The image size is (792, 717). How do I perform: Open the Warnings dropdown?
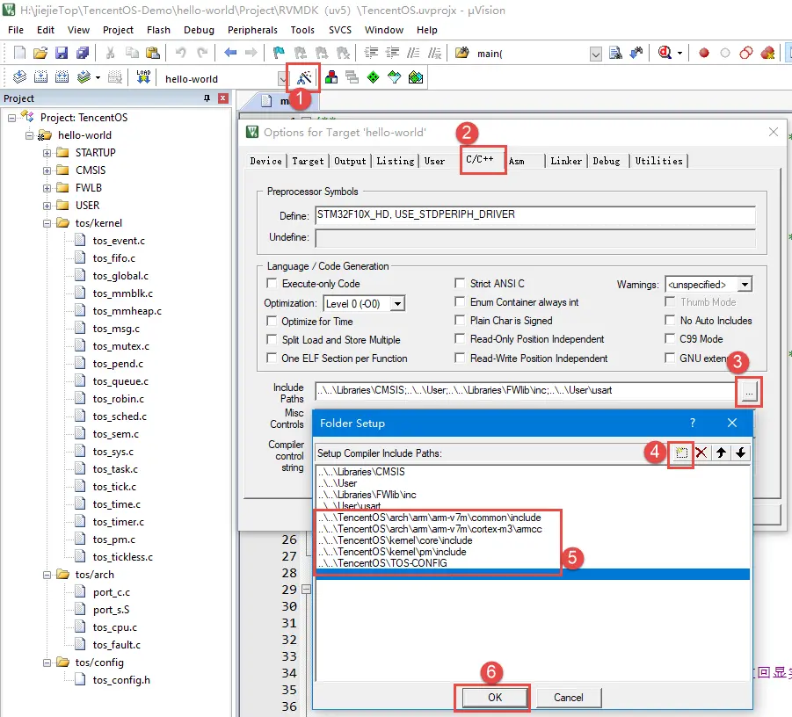click(745, 285)
